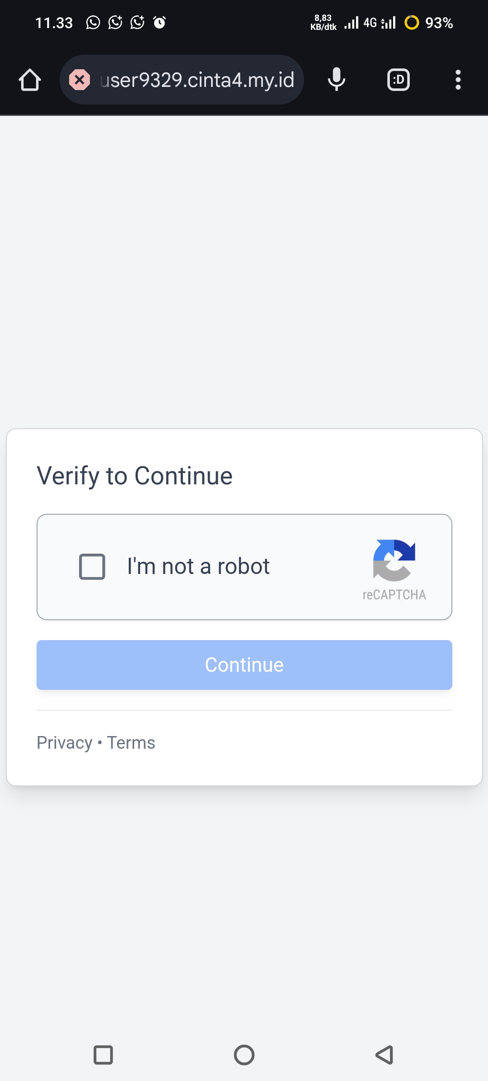
Task: Tap the voice search microphone icon
Action: [x=337, y=80]
